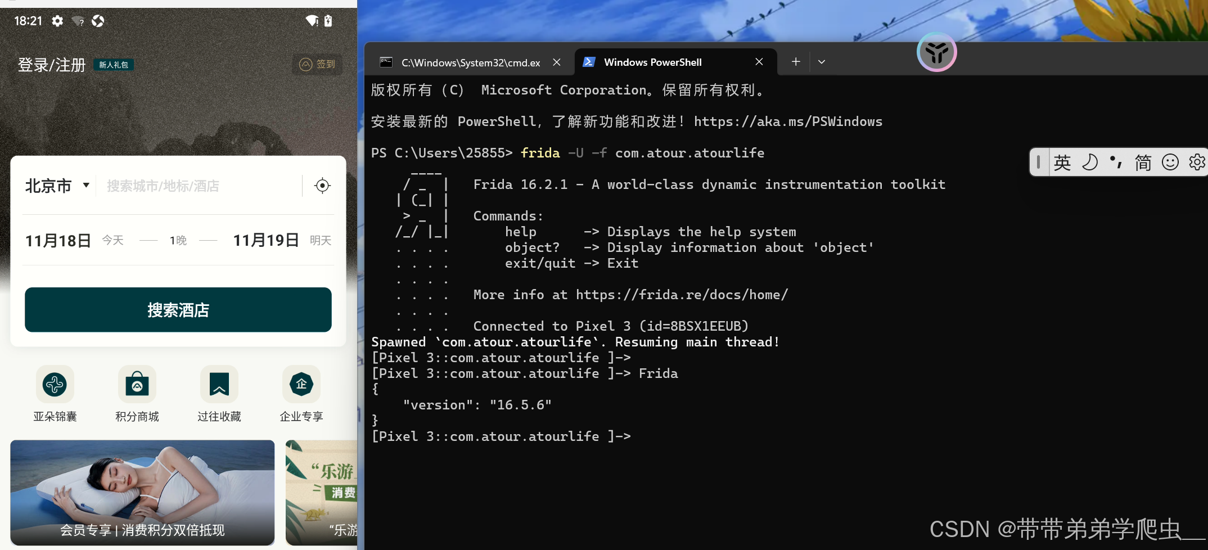This screenshot has width=1208, height=550.
Task: Toggle the IME half-moon width mode
Action: pyautogui.click(x=1090, y=163)
